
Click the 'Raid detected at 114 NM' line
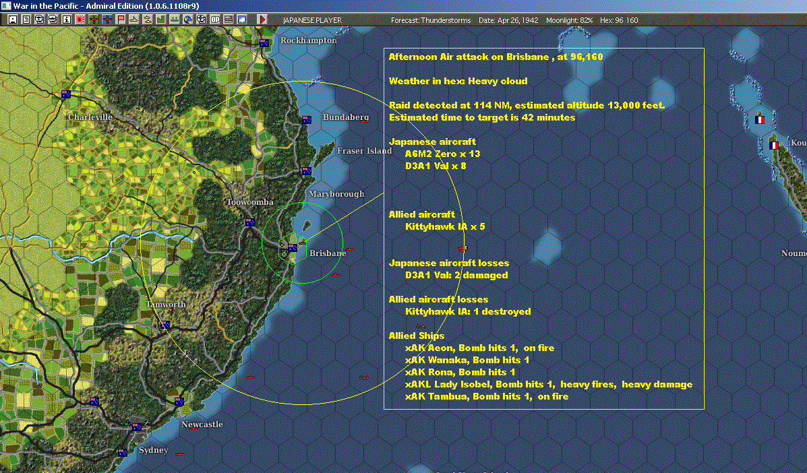527,105
